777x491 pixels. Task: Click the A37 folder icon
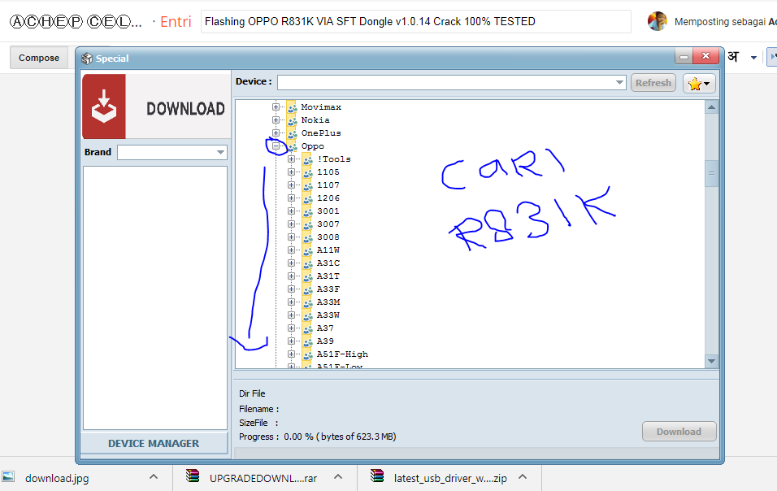click(308, 328)
